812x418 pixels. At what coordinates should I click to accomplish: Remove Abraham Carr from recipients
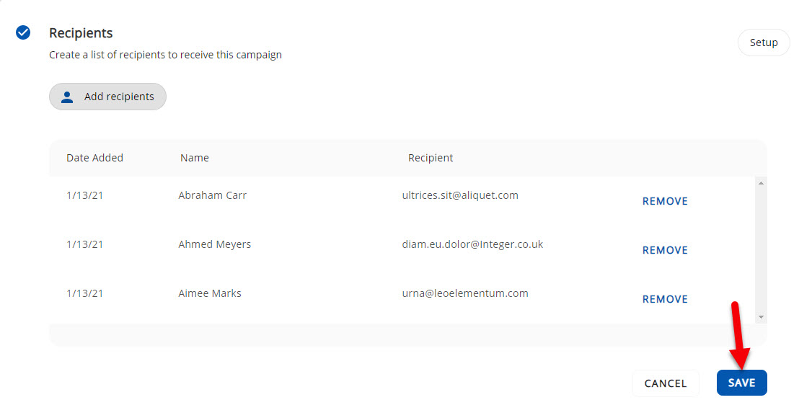click(x=665, y=201)
